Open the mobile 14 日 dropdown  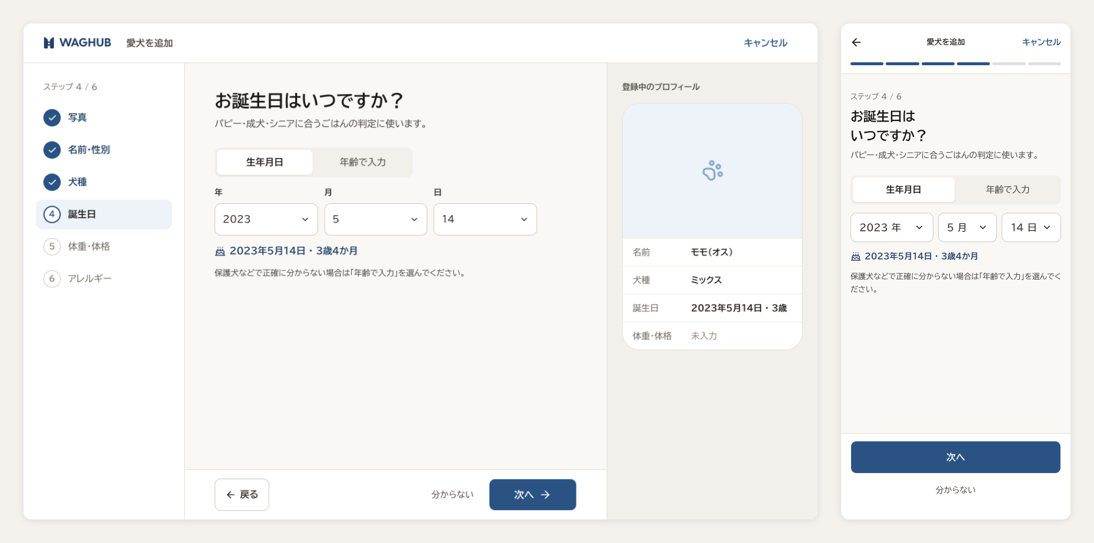pos(1031,227)
